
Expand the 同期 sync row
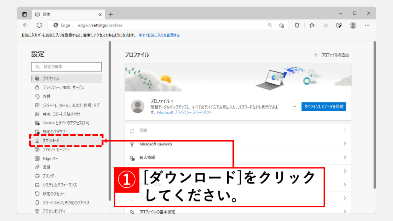(x=238, y=130)
